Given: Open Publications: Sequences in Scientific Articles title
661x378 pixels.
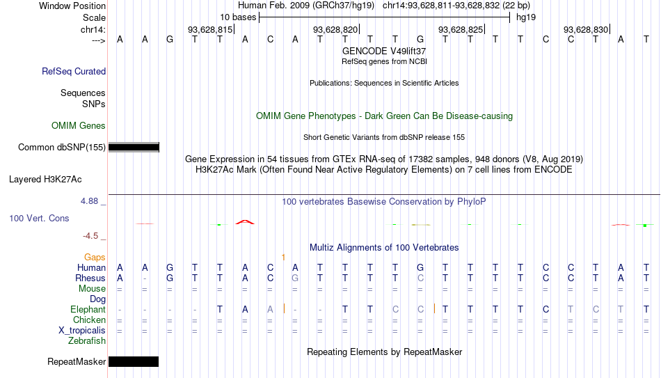Looking at the screenshot, I should click(x=384, y=83).
